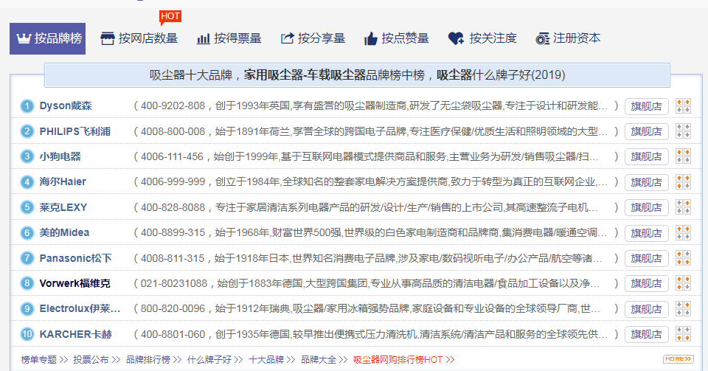The height and width of the screenshot is (371, 708).
Task: Click the trend arrows grid in Electrolux row
Action: (x=683, y=309)
